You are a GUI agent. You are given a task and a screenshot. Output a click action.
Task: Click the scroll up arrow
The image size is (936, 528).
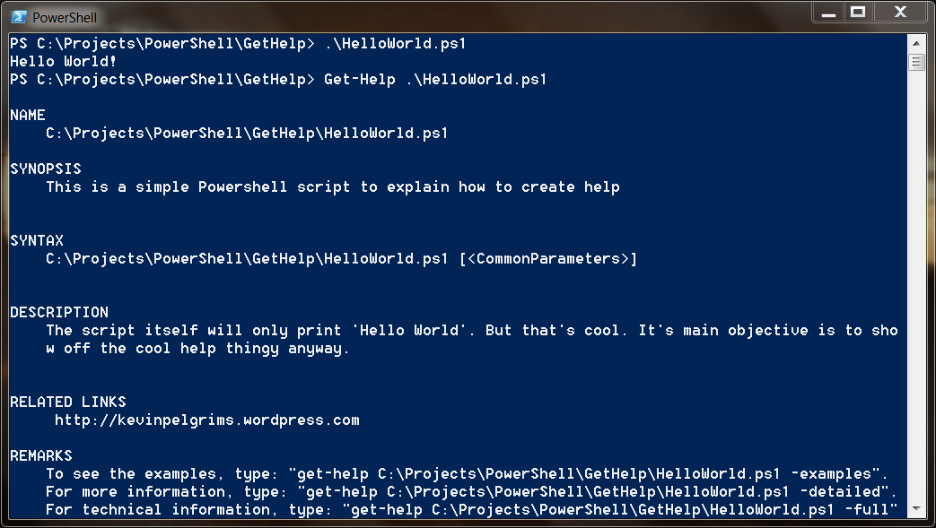click(916, 43)
